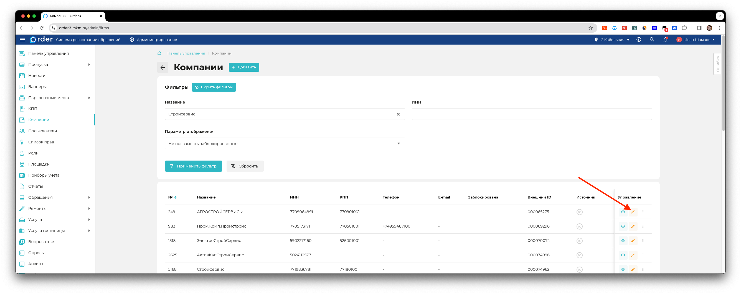Image resolution: width=741 pixels, height=294 pixels.
Task: Click the notifications bell icon
Action: pyautogui.click(x=665, y=40)
